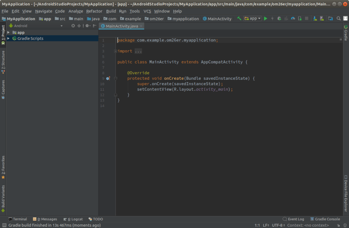
Task: Click the closing fold marker on line 12
Action: tap(115, 95)
